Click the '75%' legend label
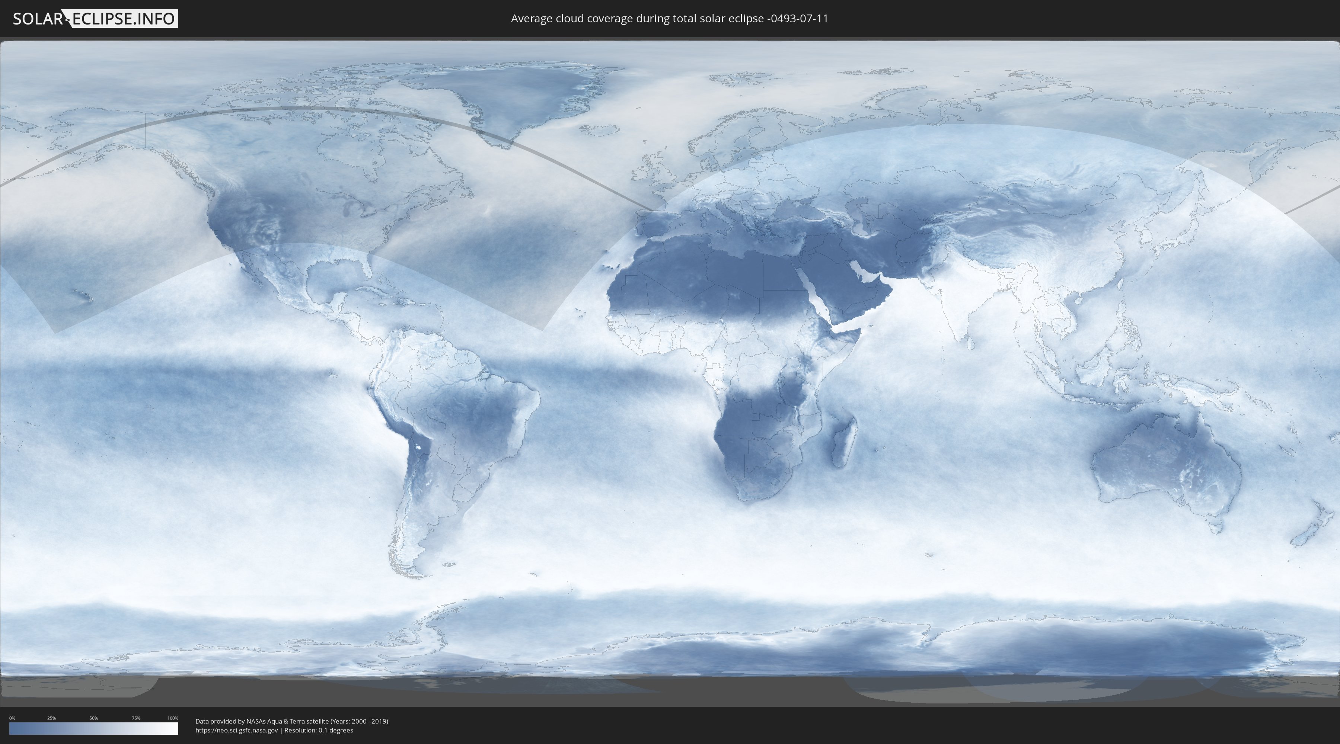 pyautogui.click(x=136, y=718)
